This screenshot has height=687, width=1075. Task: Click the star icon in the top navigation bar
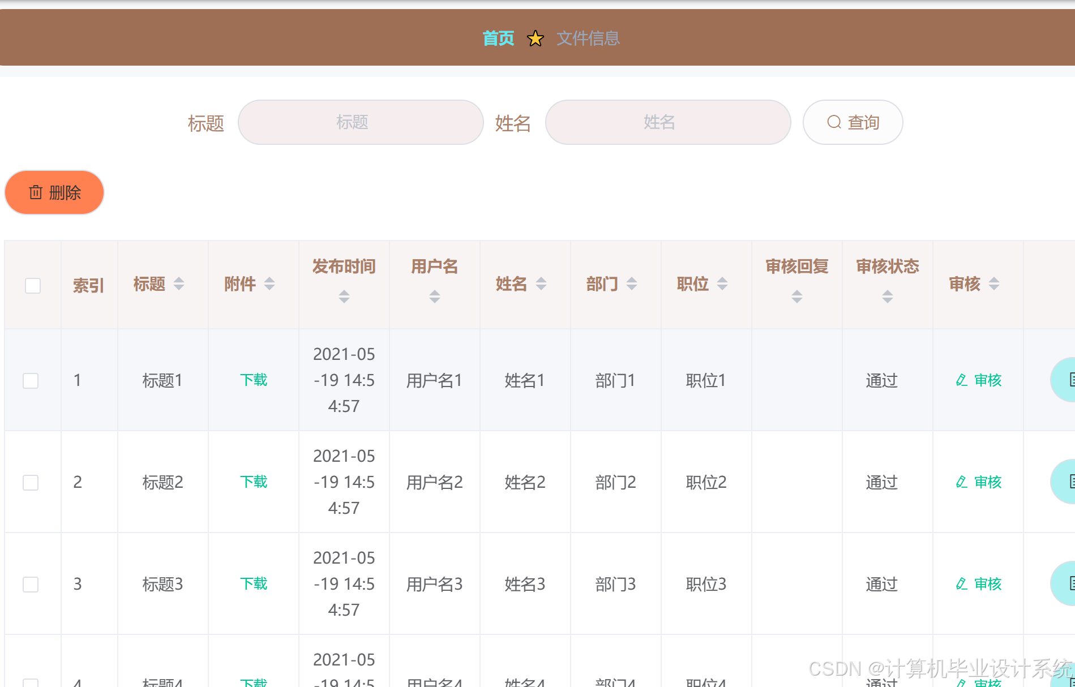click(x=534, y=38)
